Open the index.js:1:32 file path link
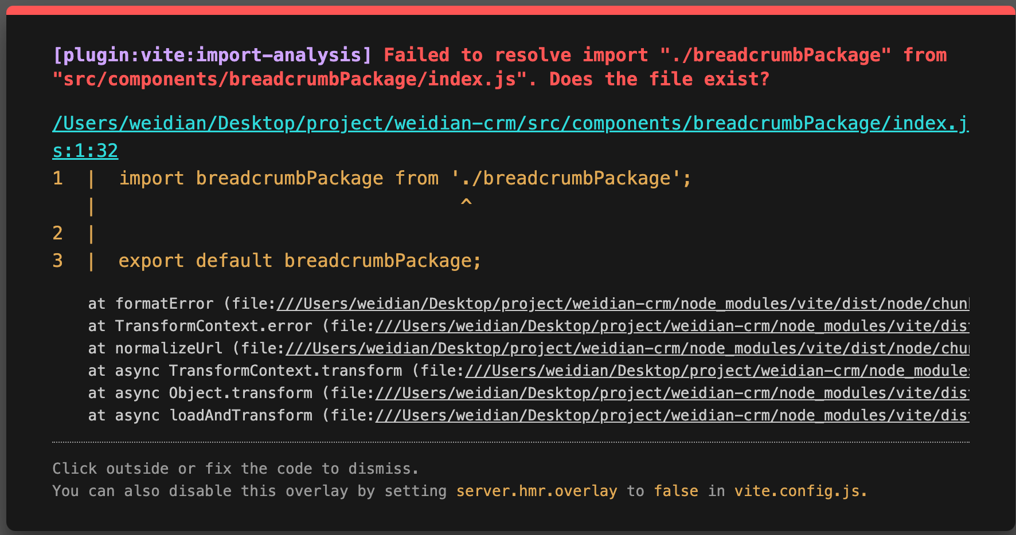The width and height of the screenshot is (1016, 535). (510, 124)
